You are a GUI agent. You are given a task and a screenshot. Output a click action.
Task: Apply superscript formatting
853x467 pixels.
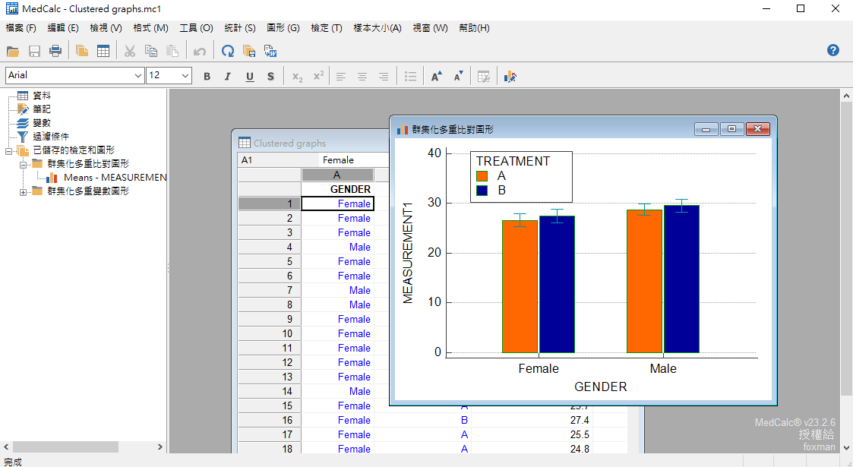319,77
